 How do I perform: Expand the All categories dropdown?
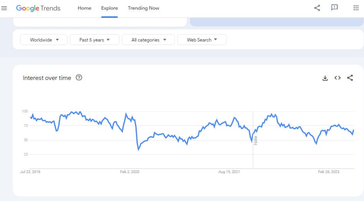148,40
